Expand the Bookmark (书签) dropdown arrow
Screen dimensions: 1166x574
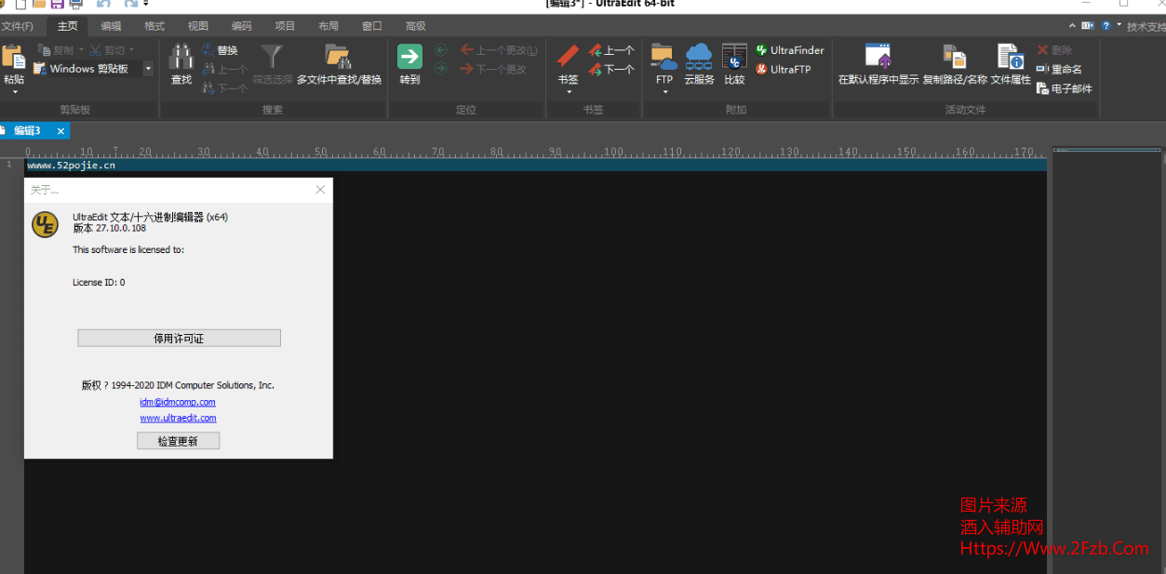click(x=568, y=92)
